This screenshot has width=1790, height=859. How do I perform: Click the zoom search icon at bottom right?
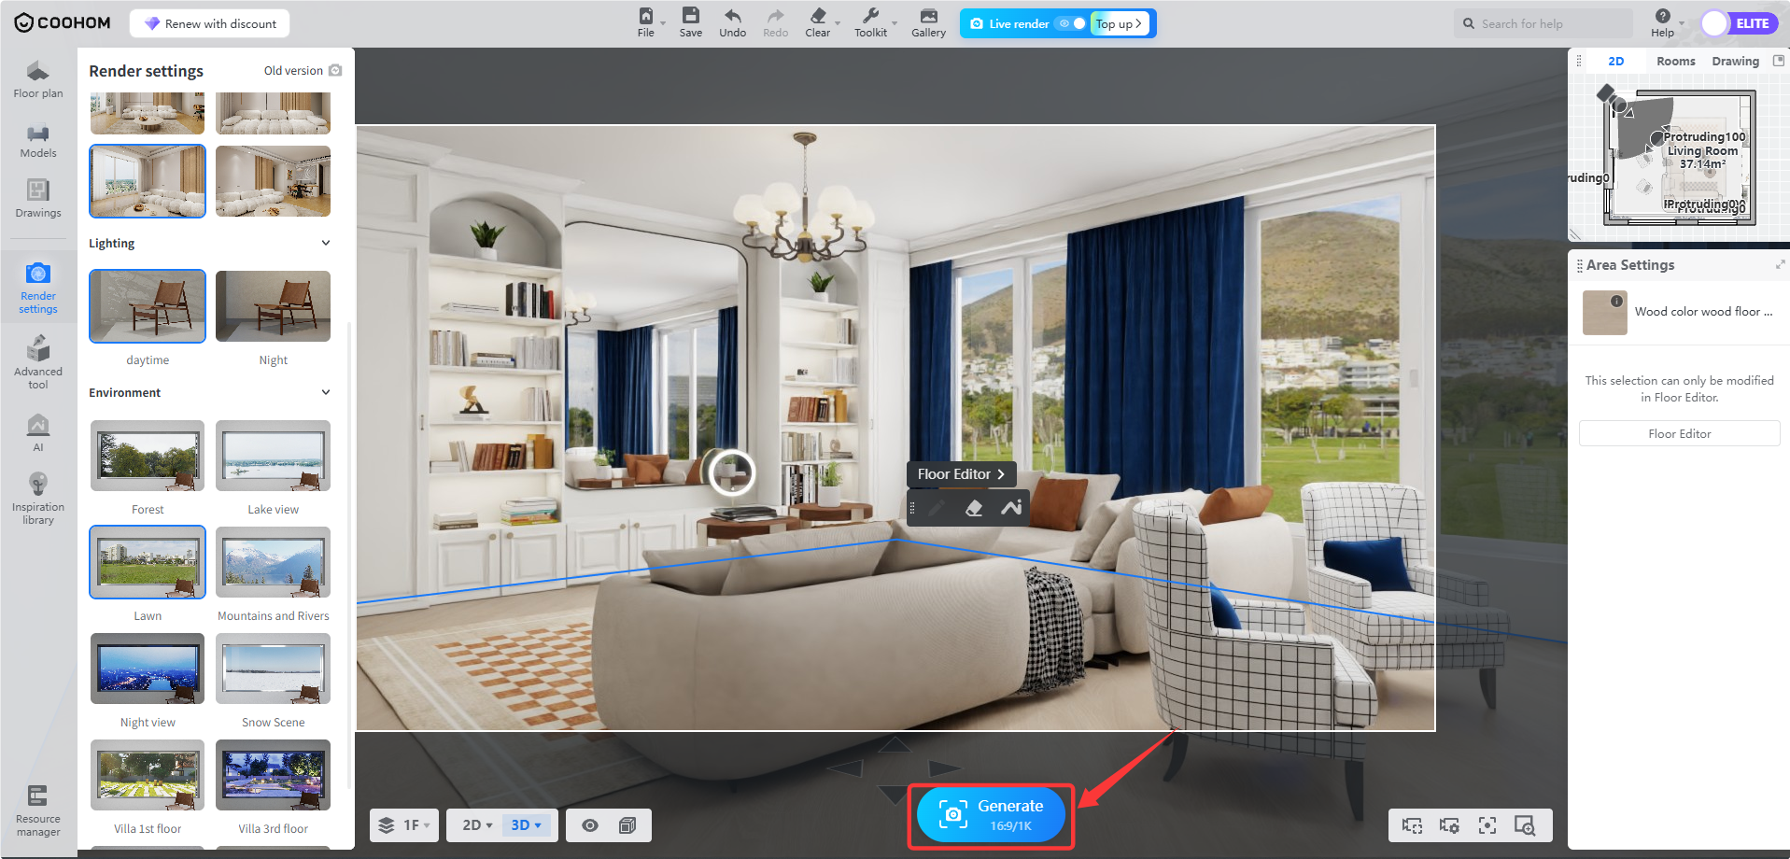[x=1524, y=825]
